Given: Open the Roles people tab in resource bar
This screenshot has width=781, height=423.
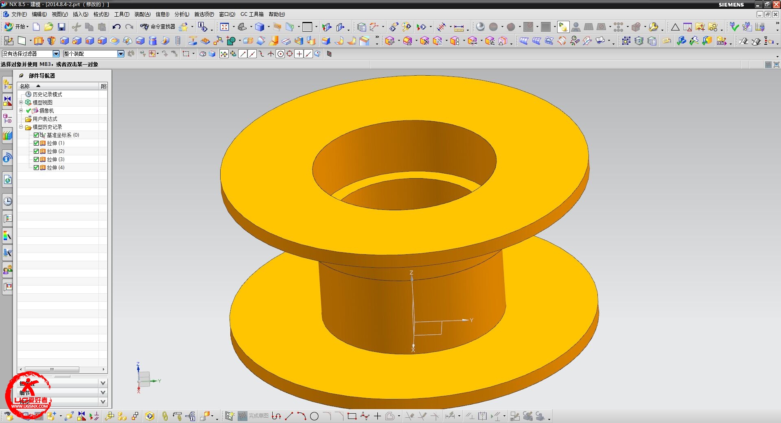Looking at the screenshot, I should (x=7, y=269).
